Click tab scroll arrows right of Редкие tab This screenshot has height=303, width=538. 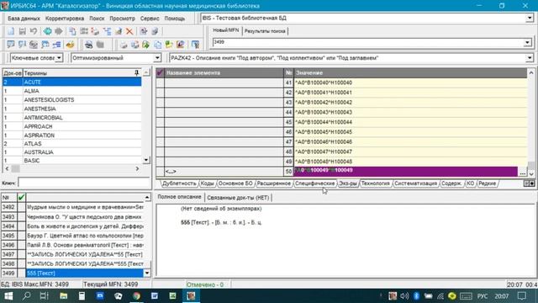[x=529, y=183]
